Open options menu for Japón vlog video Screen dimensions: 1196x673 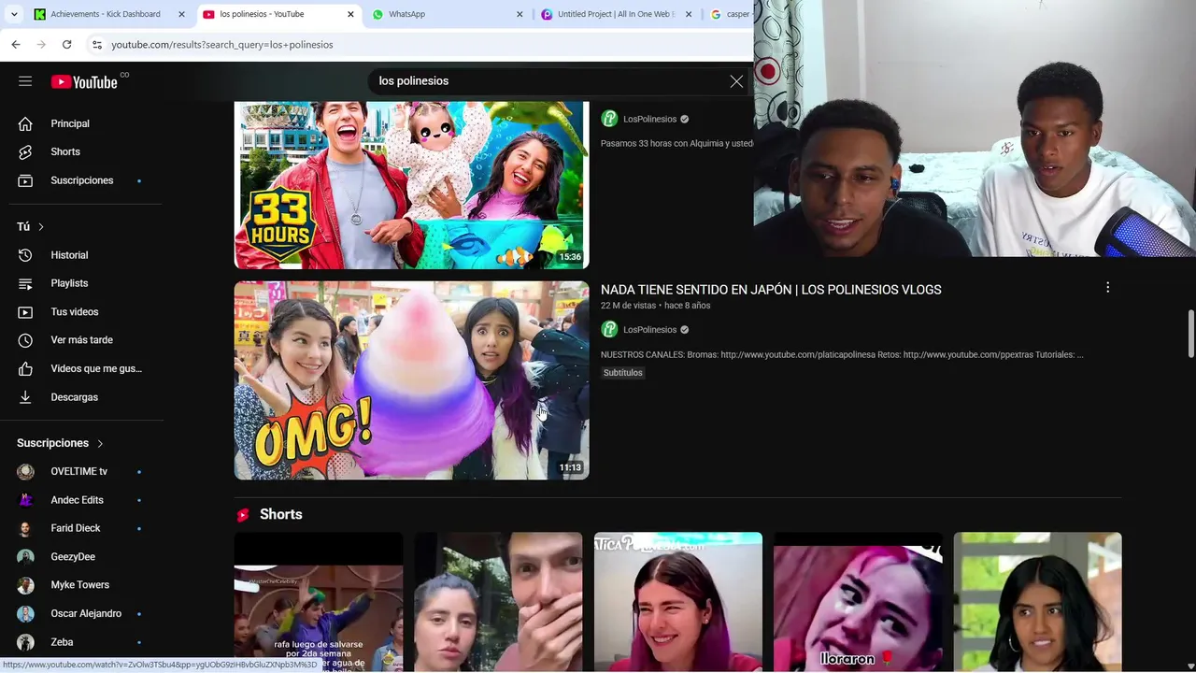coord(1107,288)
